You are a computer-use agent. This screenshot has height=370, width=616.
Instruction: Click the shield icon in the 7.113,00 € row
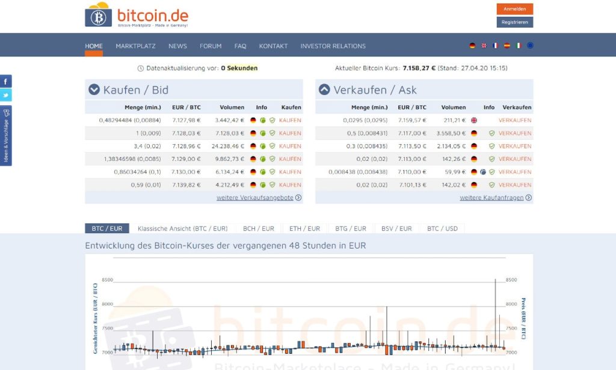[x=492, y=159]
